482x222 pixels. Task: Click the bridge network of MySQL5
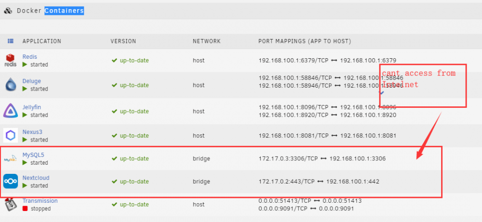[201, 159]
